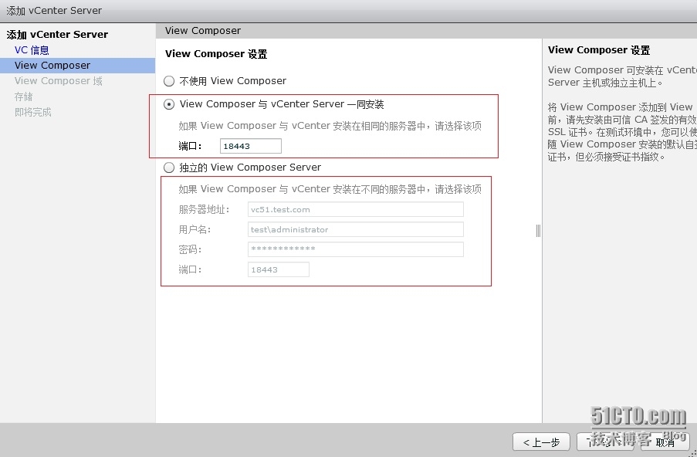Click the help panel splitter handle
The image size is (697, 457).
point(538,231)
